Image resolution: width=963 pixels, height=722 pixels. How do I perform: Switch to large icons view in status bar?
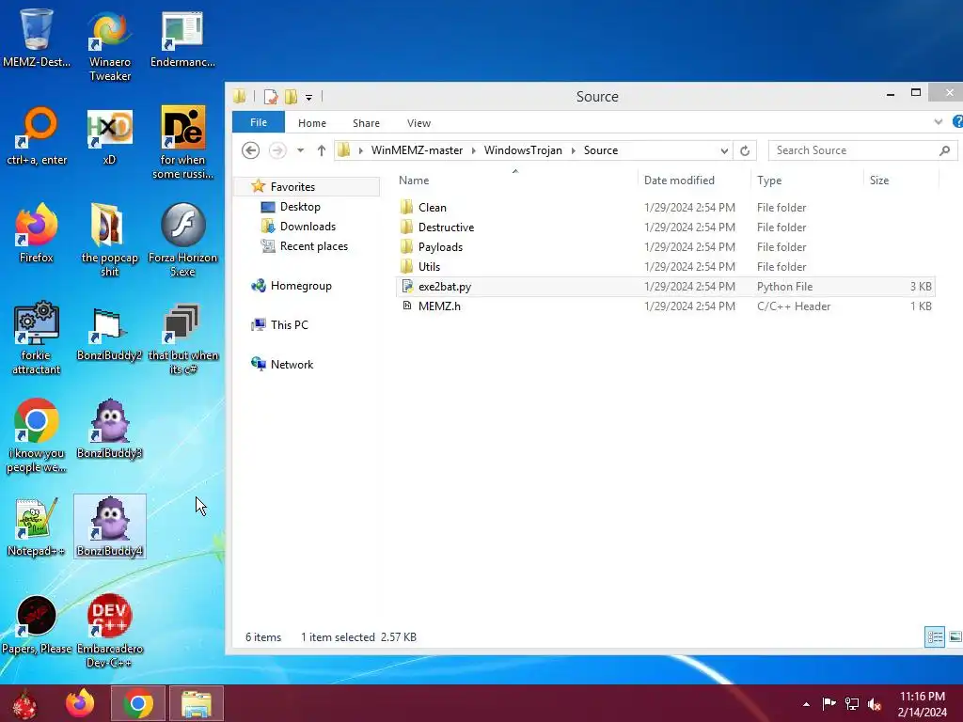click(x=955, y=636)
